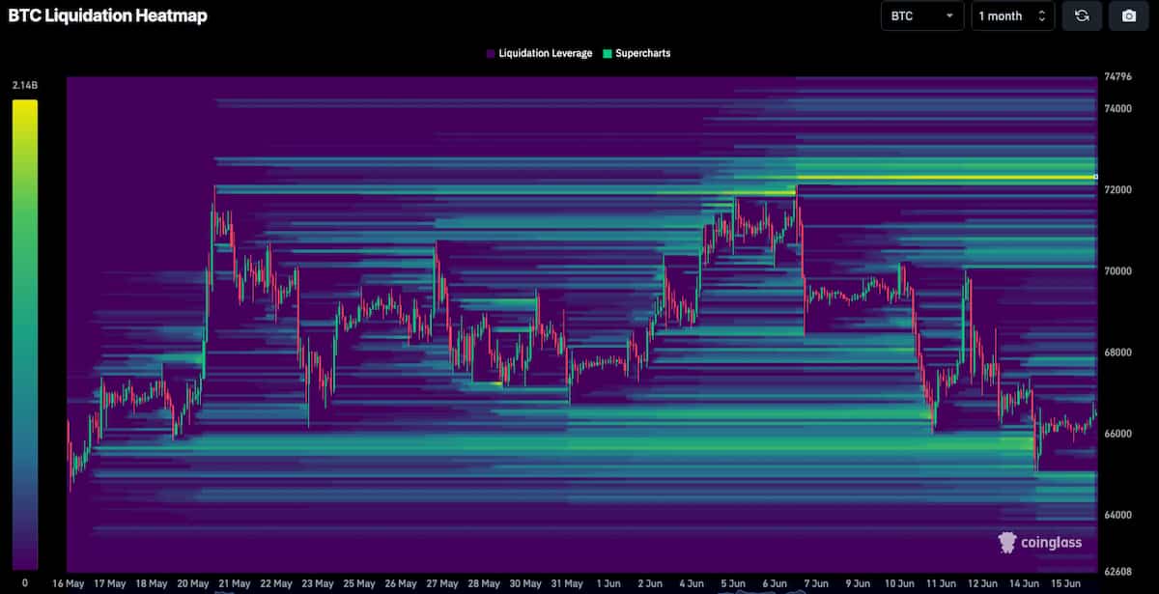
Task: Click the coinglass logo watermark
Action: pyautogui.click(x=1040, y=542)
